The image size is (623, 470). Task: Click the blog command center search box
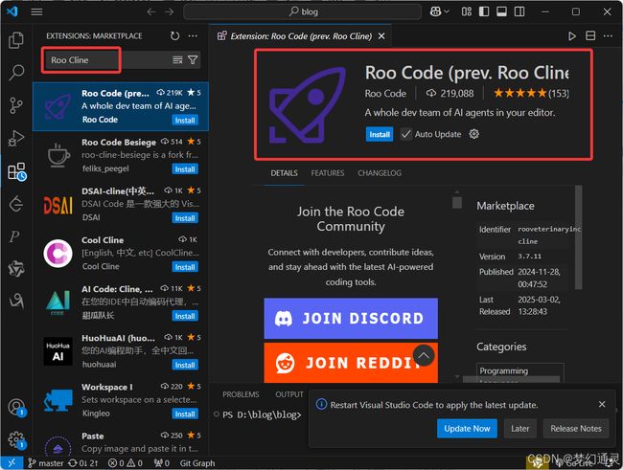(302, 11)
